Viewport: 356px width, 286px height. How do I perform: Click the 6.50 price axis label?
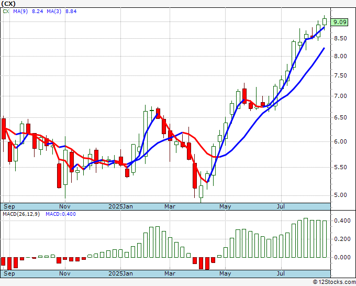pyautogui.click(x=340, y=118)
